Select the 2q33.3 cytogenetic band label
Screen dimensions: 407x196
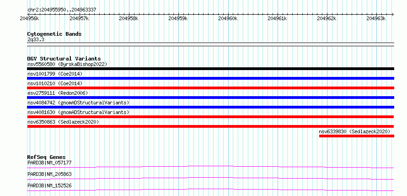click(36, 40)
